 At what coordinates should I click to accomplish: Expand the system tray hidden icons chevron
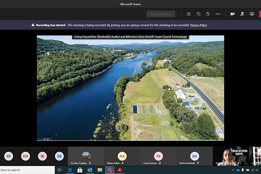pyautogui.click(x=233, y=170)
